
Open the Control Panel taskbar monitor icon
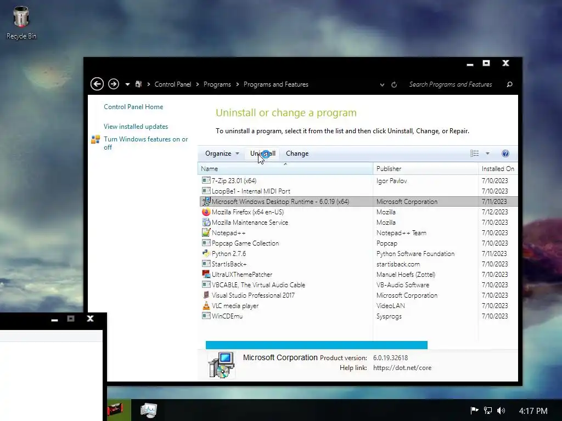(148, 410)
